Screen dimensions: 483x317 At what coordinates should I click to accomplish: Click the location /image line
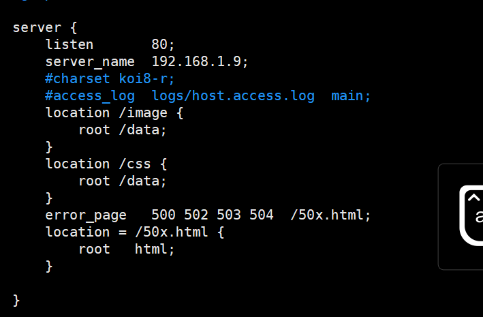pos(114,113)
